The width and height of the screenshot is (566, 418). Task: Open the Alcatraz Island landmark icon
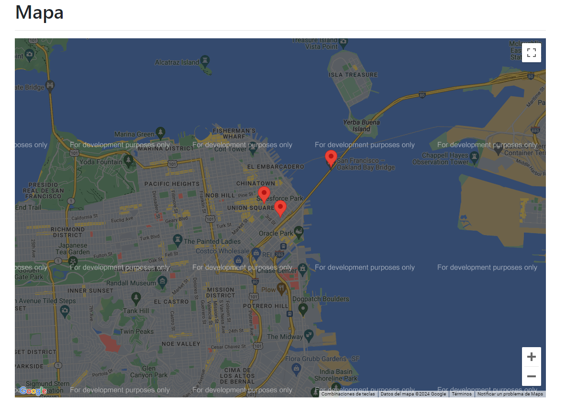205,61
